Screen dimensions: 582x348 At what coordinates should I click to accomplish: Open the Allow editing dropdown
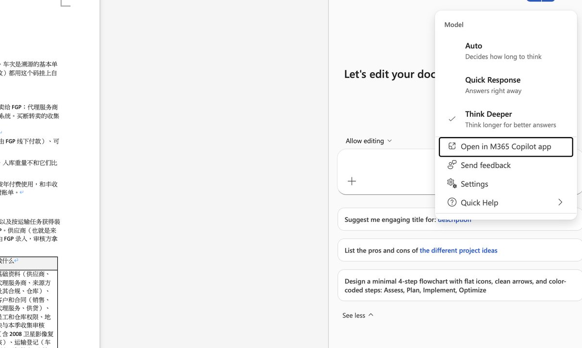coord(369,141)
